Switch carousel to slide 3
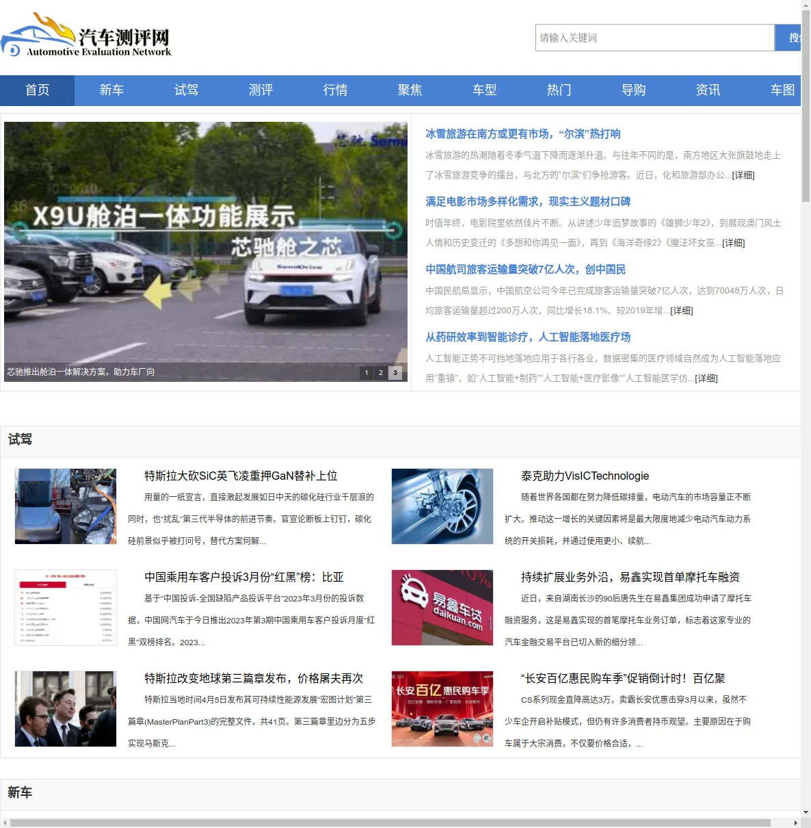Image resolution: width=811 pixels, height=828 pixels. (395, 373)
